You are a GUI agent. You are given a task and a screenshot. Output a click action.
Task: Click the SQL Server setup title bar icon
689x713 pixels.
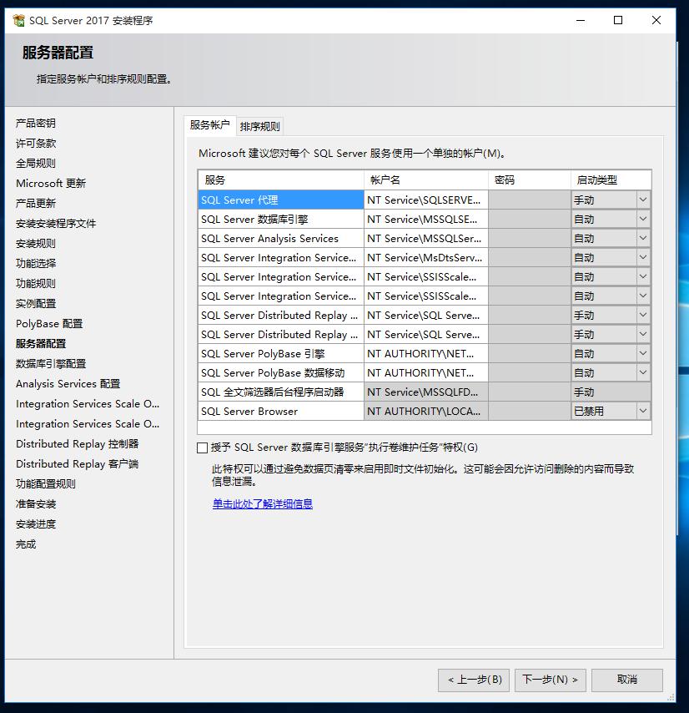click(18, 21)
